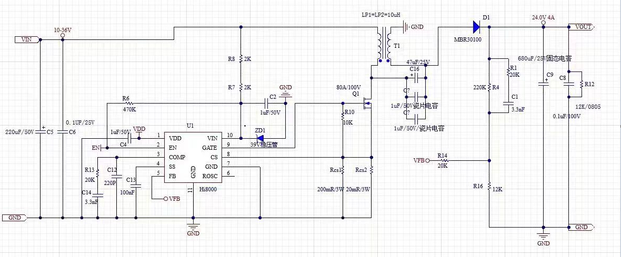The width and height of the screenshot is (621, 257).
Task: Click the '0.1UF/25V' value text
Action: tap(80, 122)
